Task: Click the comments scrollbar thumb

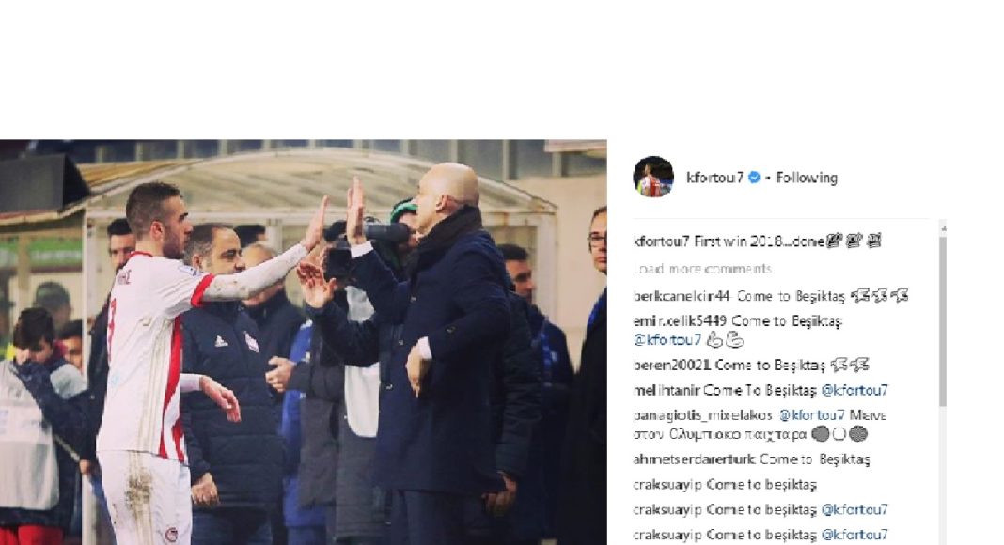Action: pyautogui.click(x=943, y=319)
